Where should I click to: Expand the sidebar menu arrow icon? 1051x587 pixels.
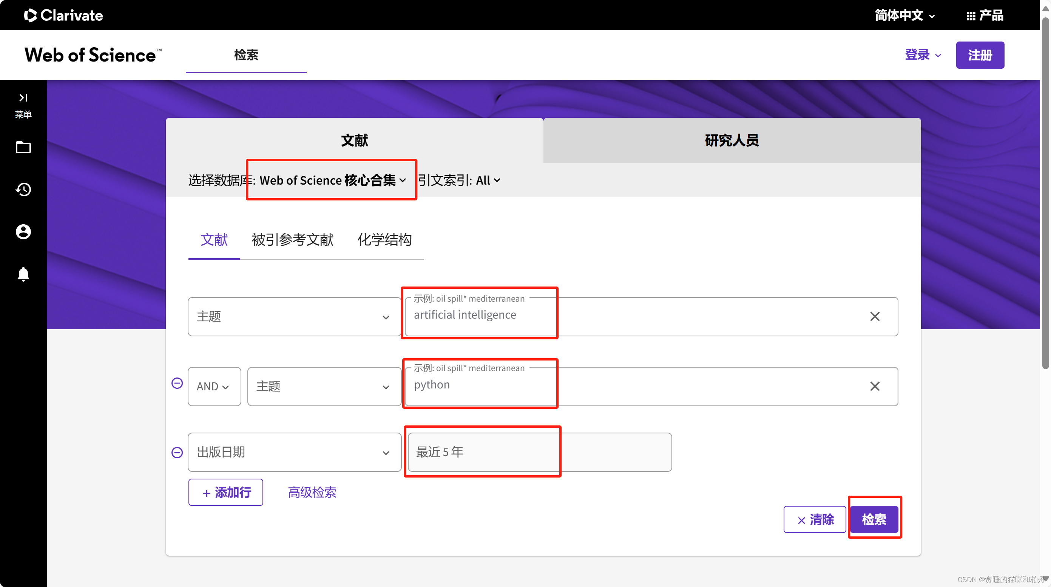click(x=23, y=97)
